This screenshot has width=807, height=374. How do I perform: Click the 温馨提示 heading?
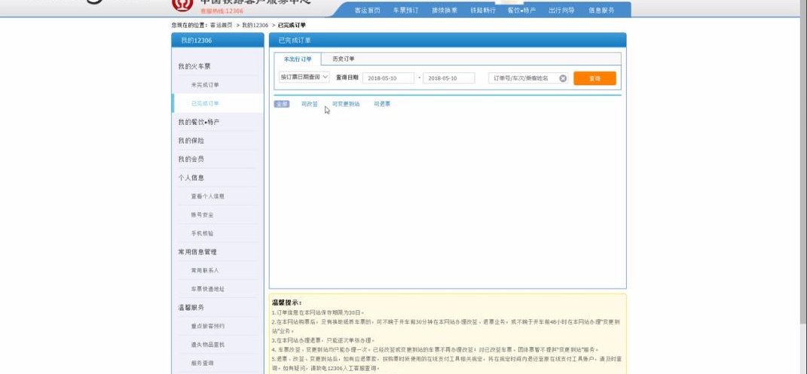coord(287,303)
